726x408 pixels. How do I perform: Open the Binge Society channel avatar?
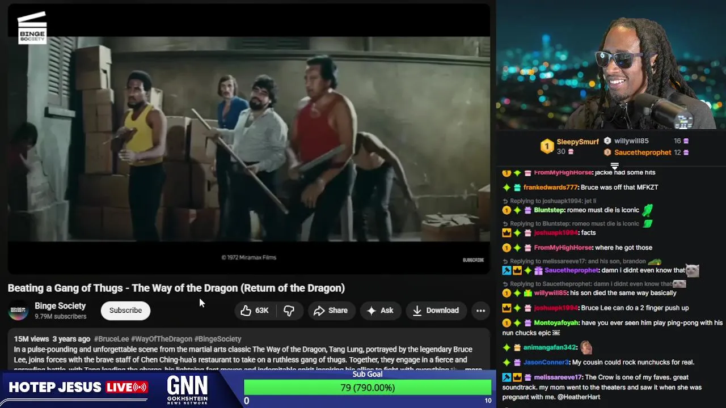click(18, 311)
